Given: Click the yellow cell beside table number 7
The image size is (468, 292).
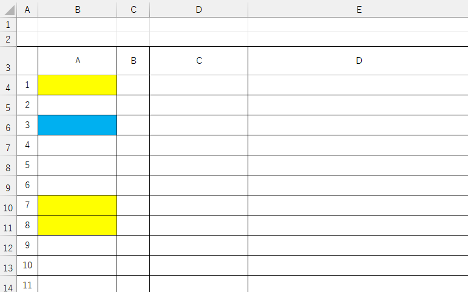Looking at the screenshot, I should (x=77, y=205).
